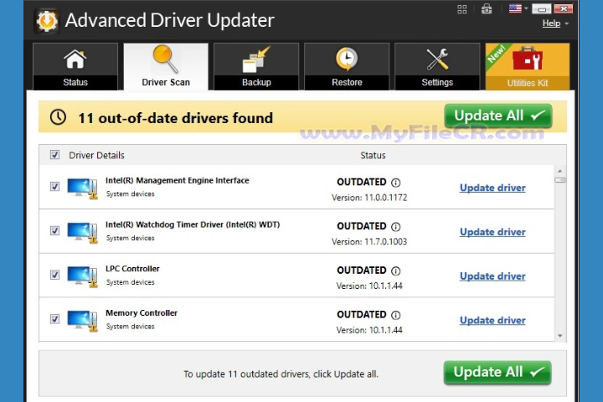The width and height of the screenshot is (603, 402).
Task: Go to the Restore tab
Action: click(x=347, y=66)
